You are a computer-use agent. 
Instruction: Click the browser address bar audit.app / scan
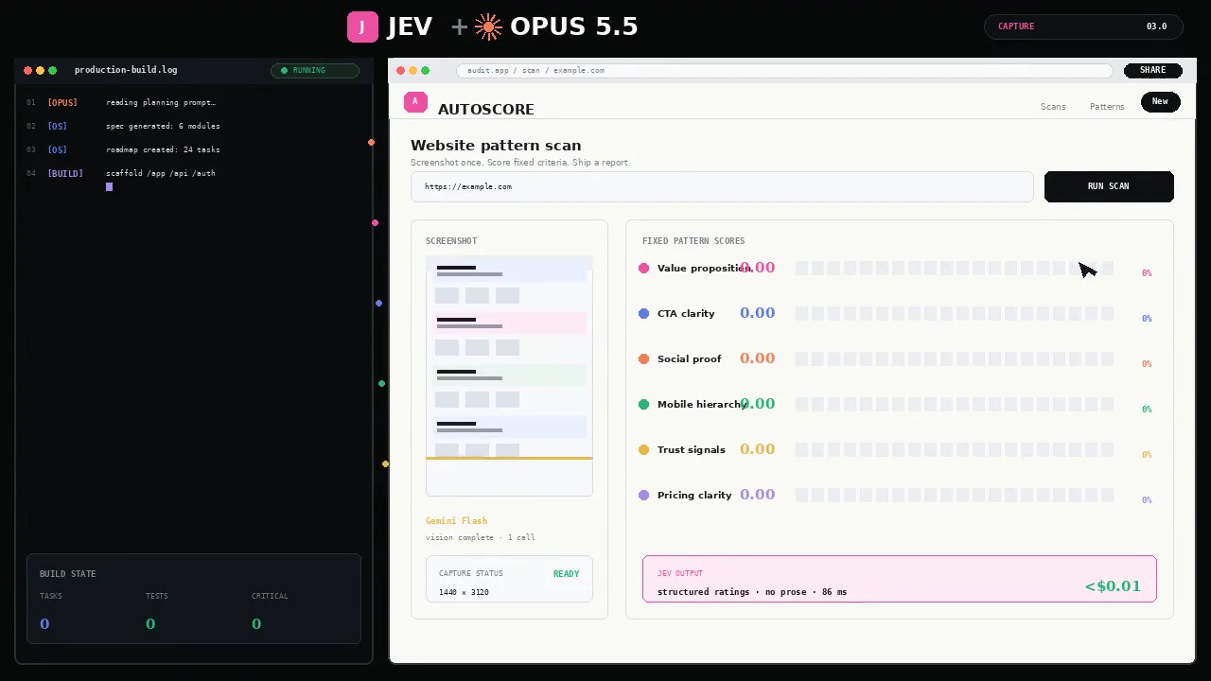tap(784, 70)
